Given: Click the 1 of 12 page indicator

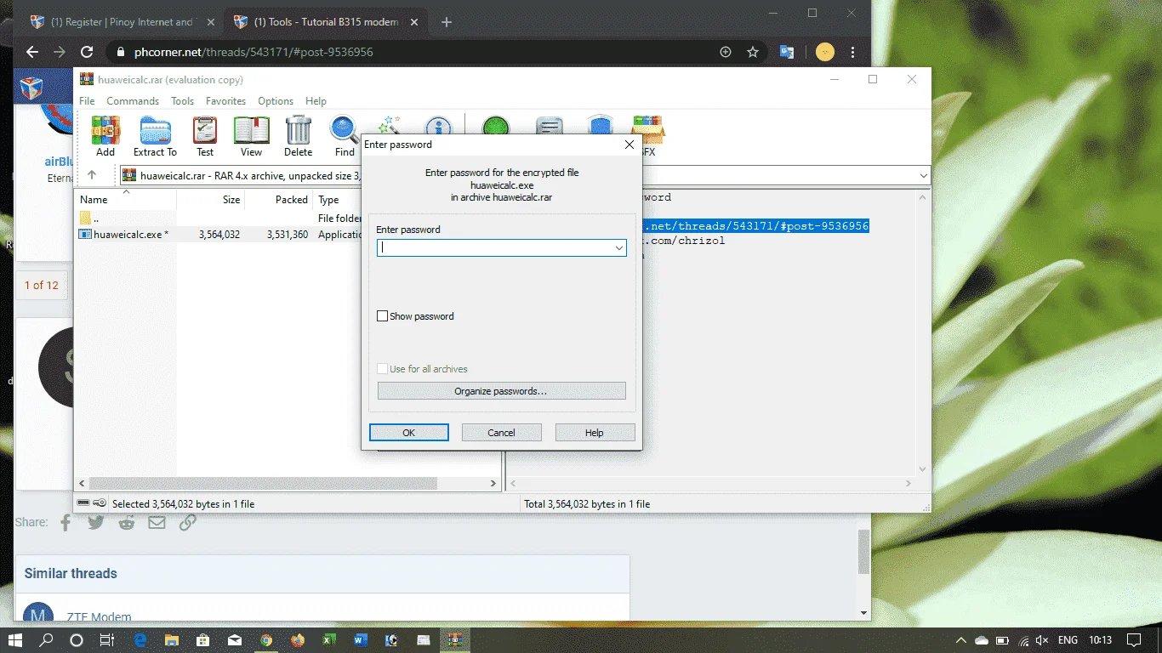Looking at the screenshot, I should [x=42, y=285].
